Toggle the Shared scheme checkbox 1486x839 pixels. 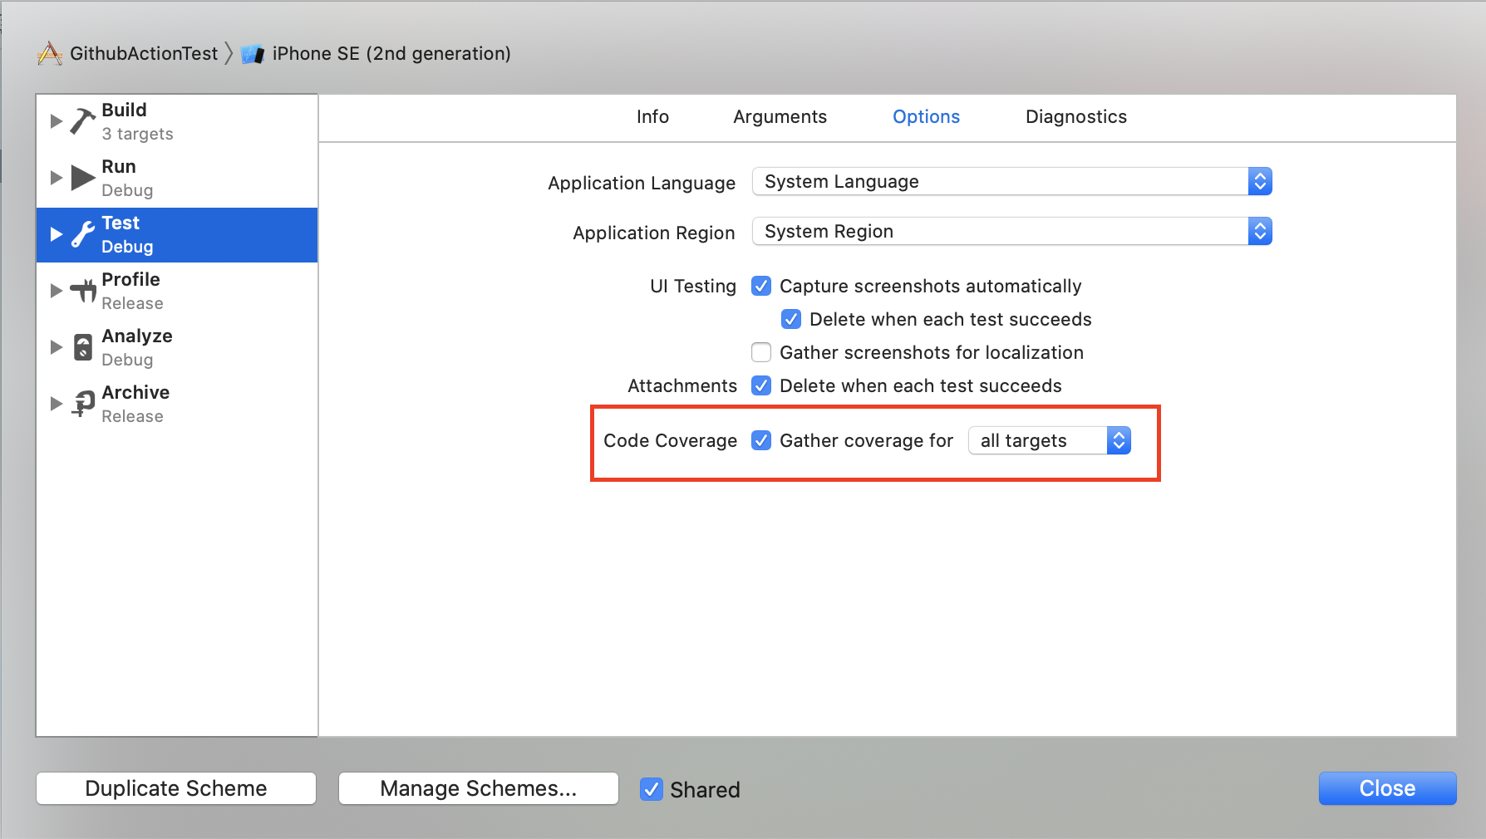click(x=652, y=789)
